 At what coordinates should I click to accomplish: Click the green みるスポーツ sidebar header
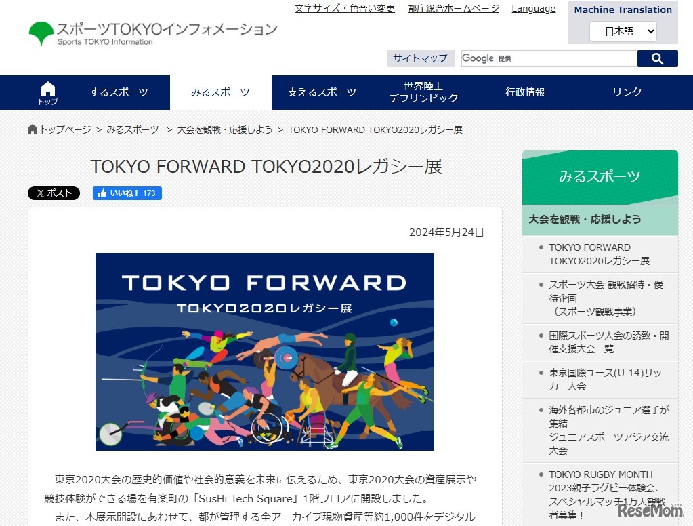pyautogui.click(x=600, y=177)
